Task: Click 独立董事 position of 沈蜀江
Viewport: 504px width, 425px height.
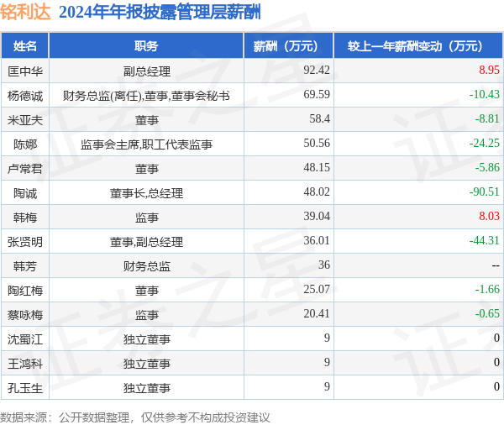Action: 146,339
